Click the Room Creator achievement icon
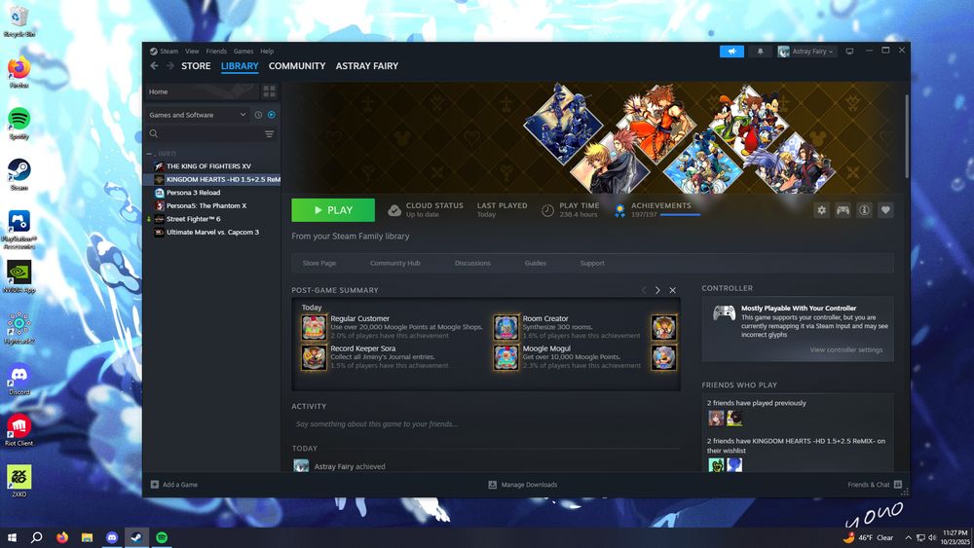The width and height of the screenshot is (974, 548). click(506, 327)
